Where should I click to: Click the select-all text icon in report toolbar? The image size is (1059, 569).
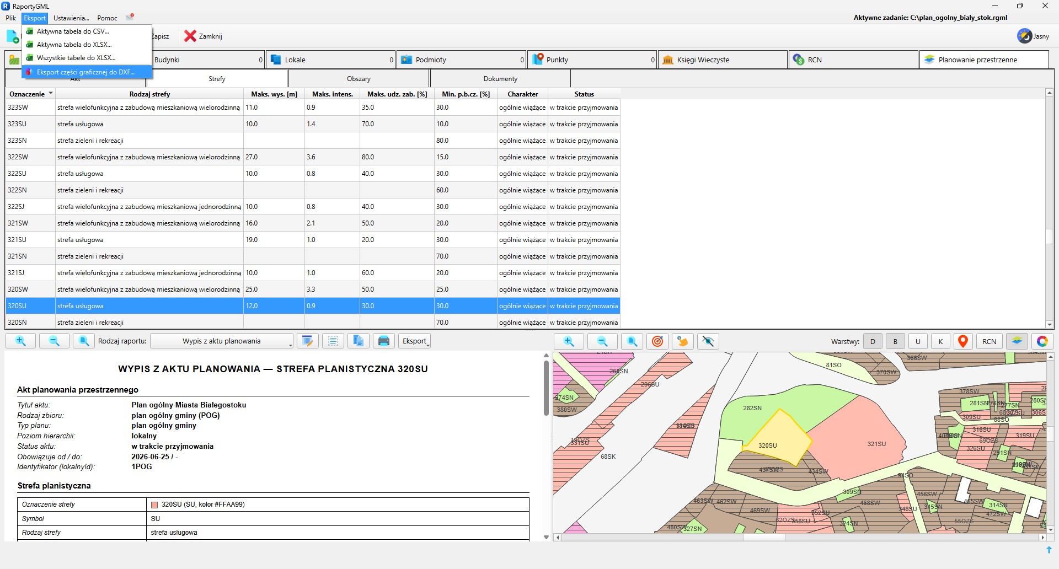(333, 341)
